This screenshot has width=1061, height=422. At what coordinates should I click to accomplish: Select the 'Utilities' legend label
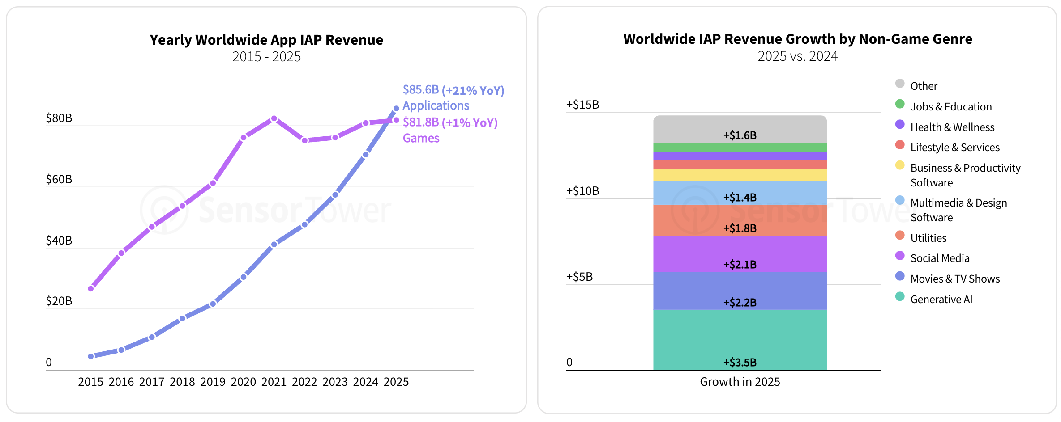(928, 238)
